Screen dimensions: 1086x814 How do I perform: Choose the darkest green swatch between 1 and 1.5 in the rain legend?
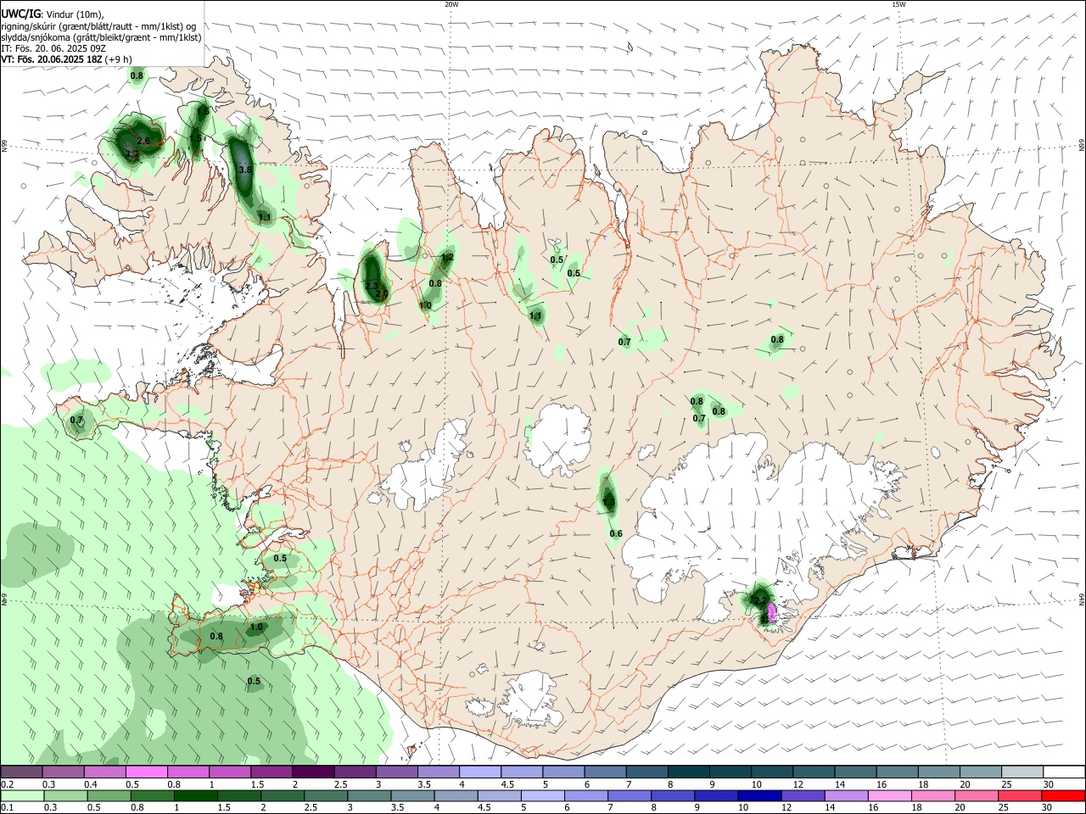click(x=196, y=795)
